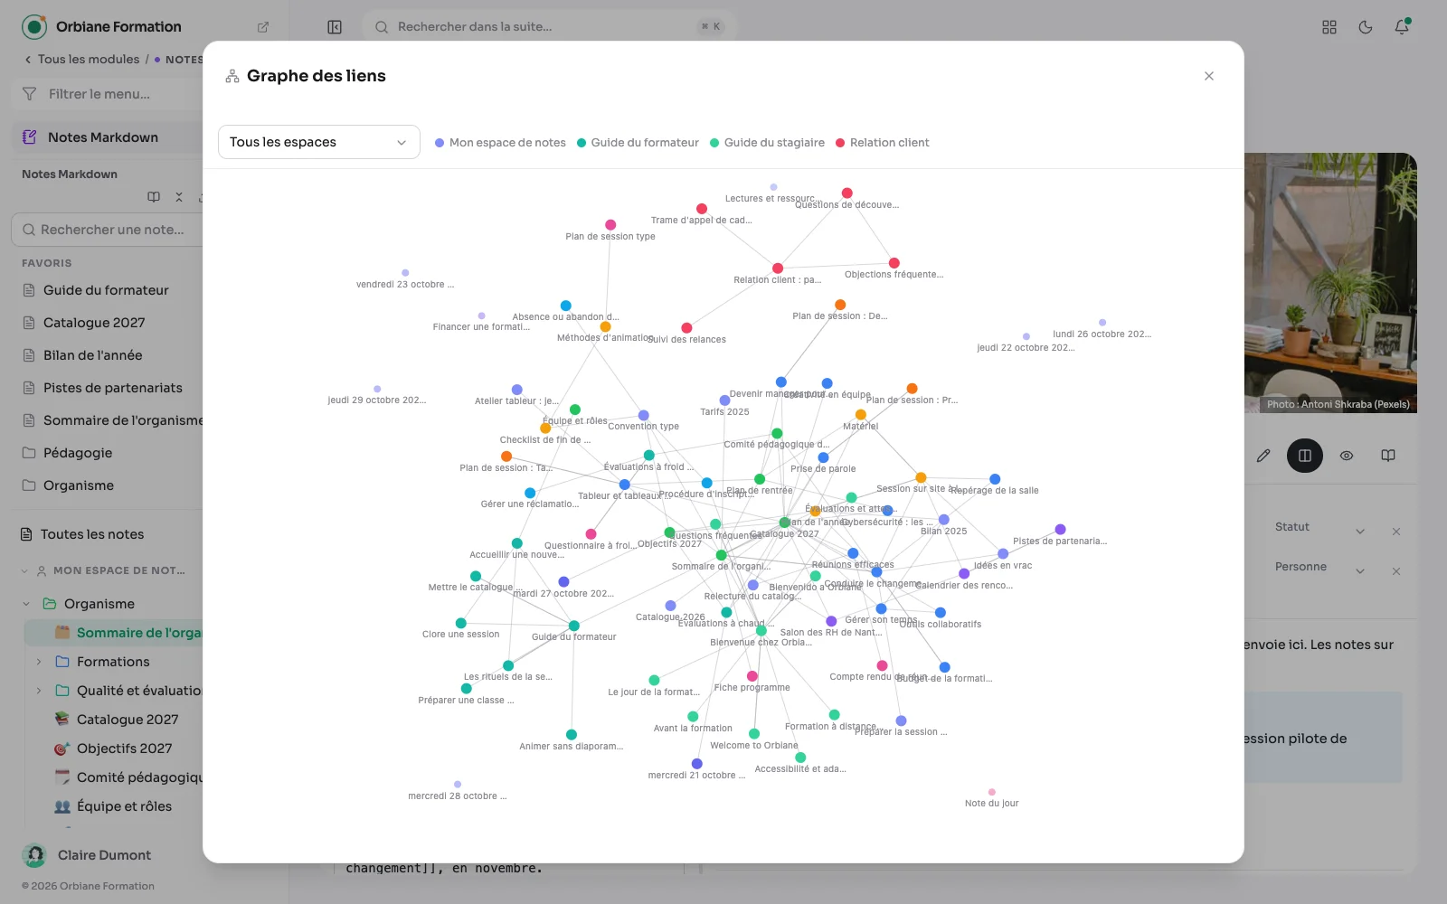This screenshot has height=904, width=1447.
Task: Open the Pistes de partenaria... graph node
Action: click(x=1060, y=530)
